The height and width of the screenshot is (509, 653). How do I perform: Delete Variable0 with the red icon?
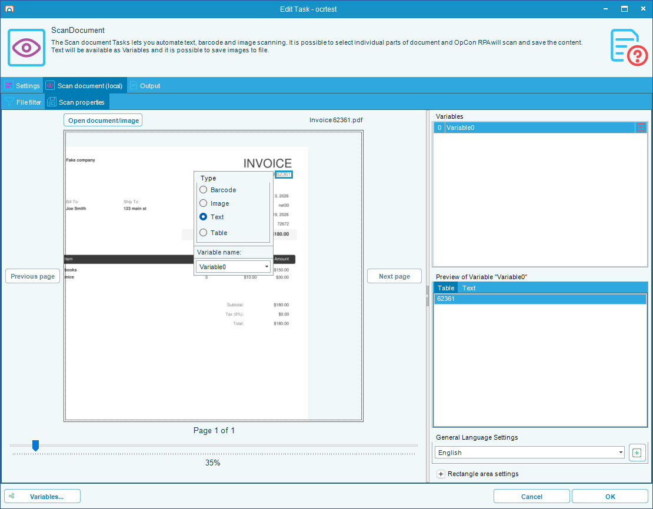pos(641,128)
